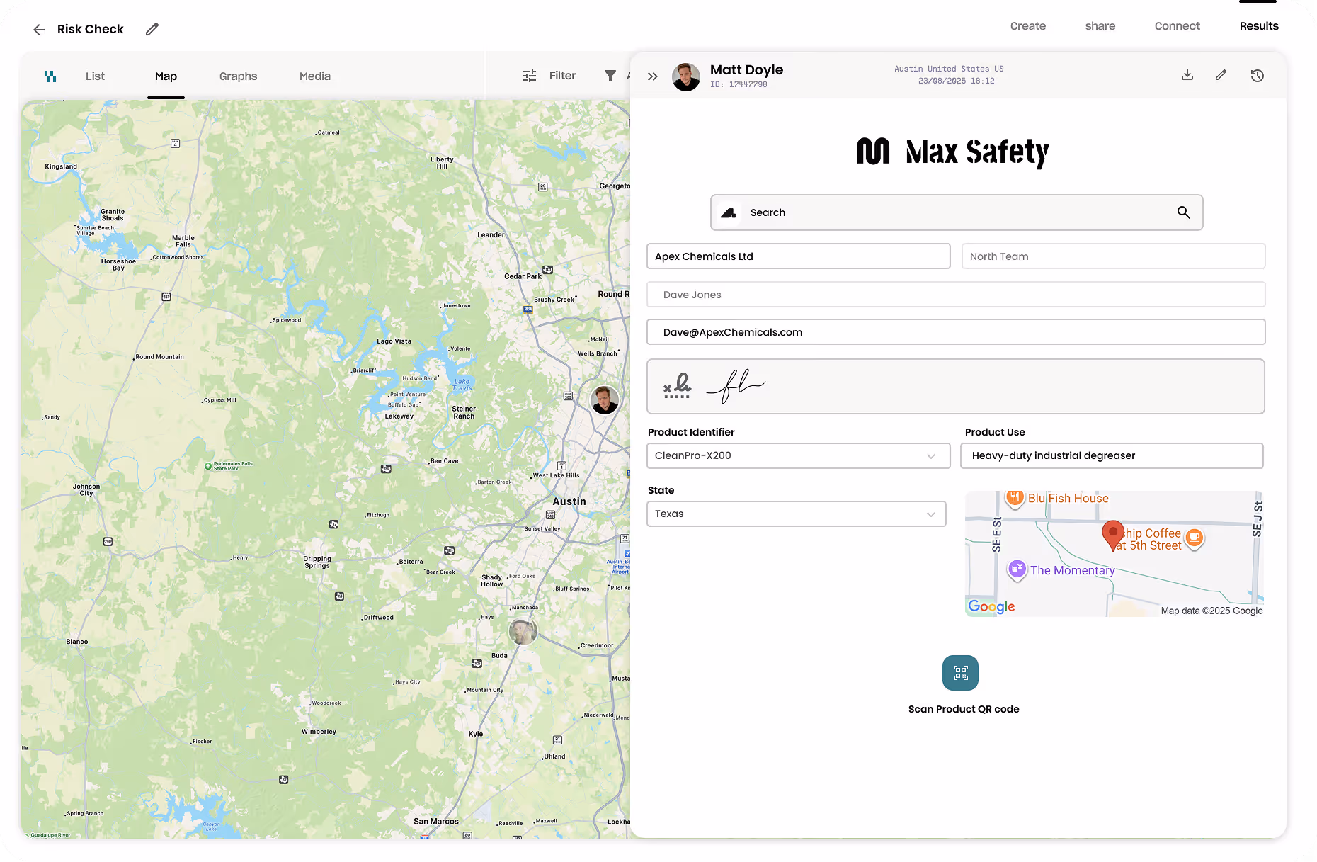This screenshot has width=1317, height=862.
Task: Go back using the left arrow
Action: tap(39, 29)
